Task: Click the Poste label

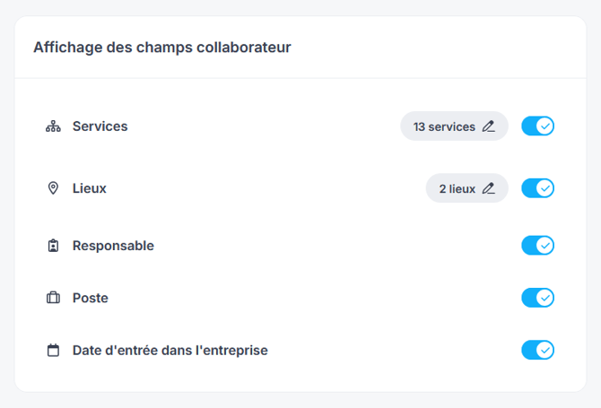Action: 90,298
